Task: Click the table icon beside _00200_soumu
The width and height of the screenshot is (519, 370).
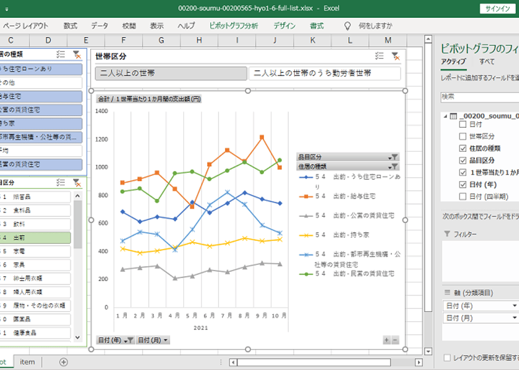Action: (453, 116)
